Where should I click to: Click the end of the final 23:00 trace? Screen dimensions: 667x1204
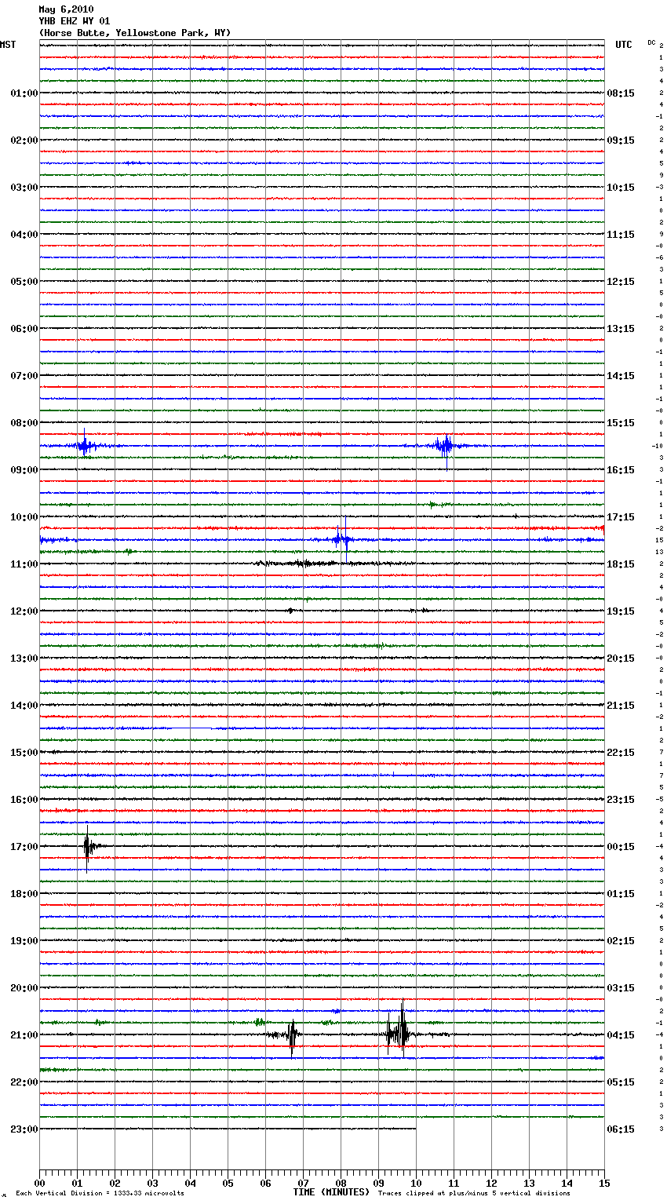pos(415,1129)
